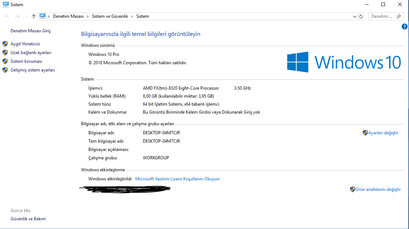Click the 64 bit İşletim Sistemi text
Viewport: 409px width, 229px height.
coord(181,104)
